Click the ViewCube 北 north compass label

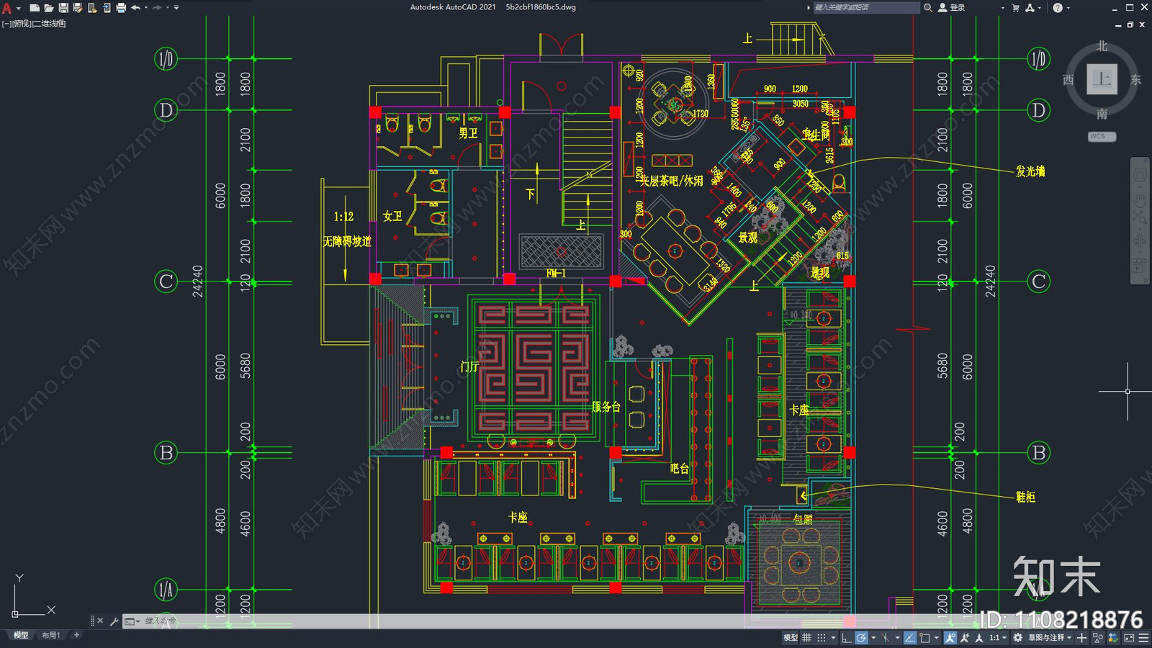(1102, 46)
